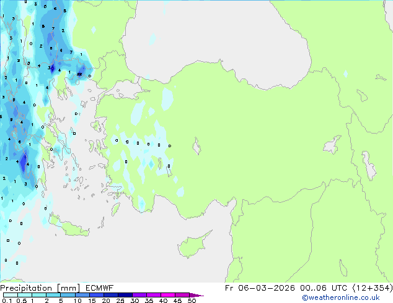Click the "25" legend scale label
Image resolution: width=393 pixels, height=303 pixels.
120,301
